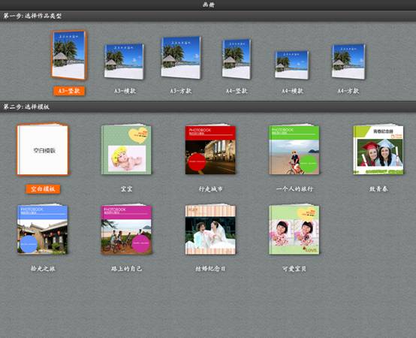
Task: Choose the A3-横款 album type thumbnail
Action: coord(124,62)
